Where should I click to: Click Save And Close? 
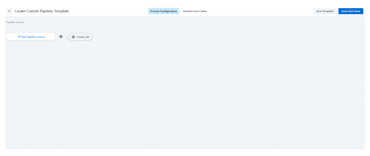point(351,11)
